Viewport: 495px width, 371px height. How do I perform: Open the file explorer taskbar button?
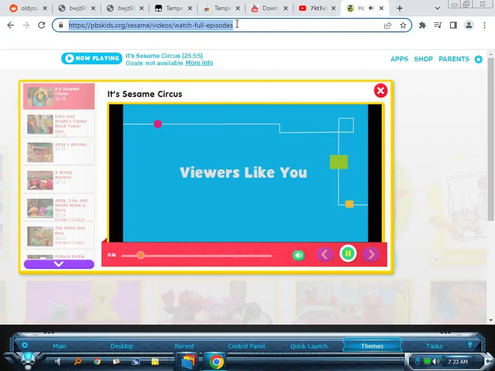click(188, 362)
